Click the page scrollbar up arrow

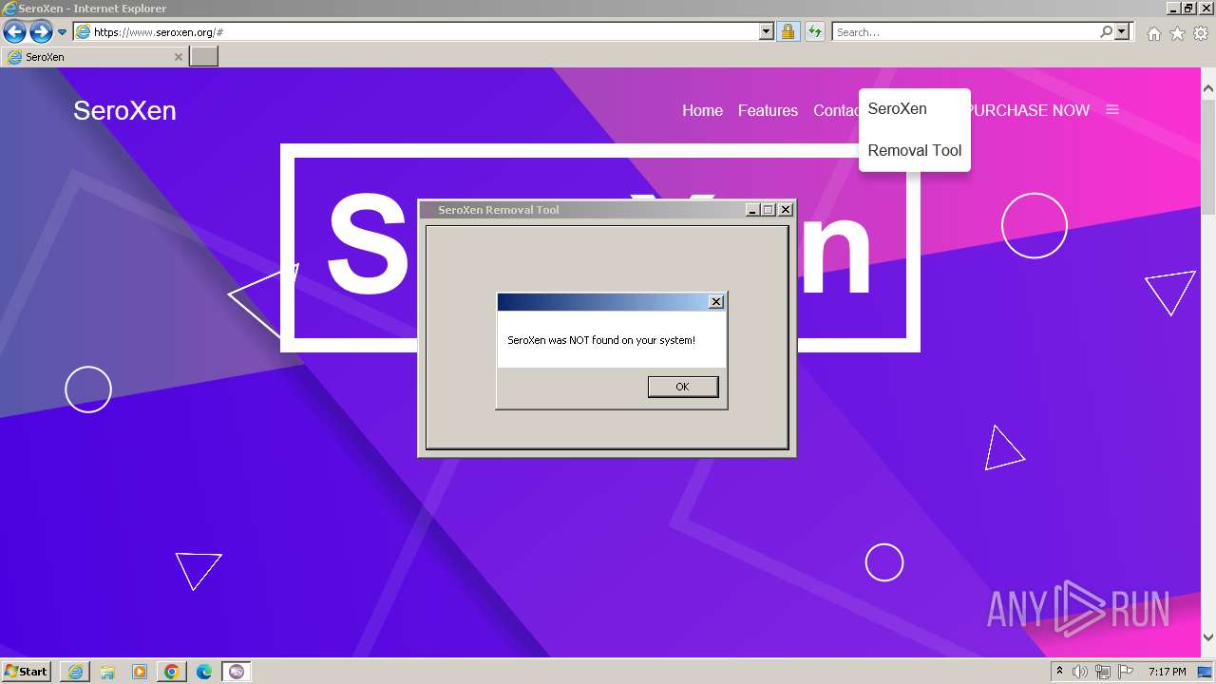point(1208,88)
